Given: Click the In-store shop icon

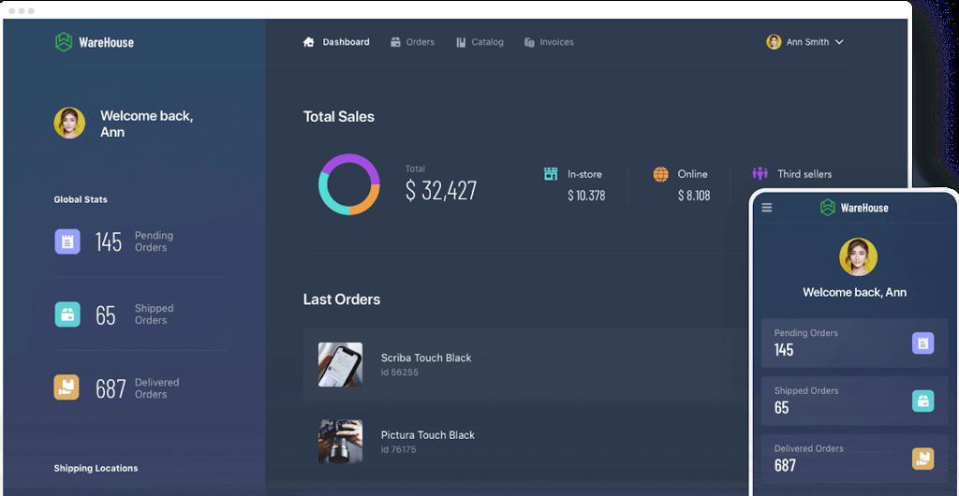Looking at the screenshot, I should coord(551,174).
